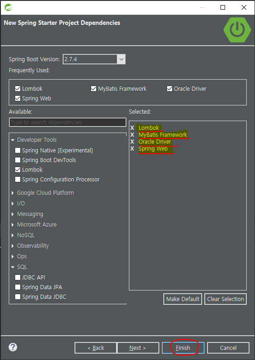Image resolution: width=255 pixels, height=360 pixels.
Task: Select Oracle Driver in Selected list
Action: (x=155, y=142)
